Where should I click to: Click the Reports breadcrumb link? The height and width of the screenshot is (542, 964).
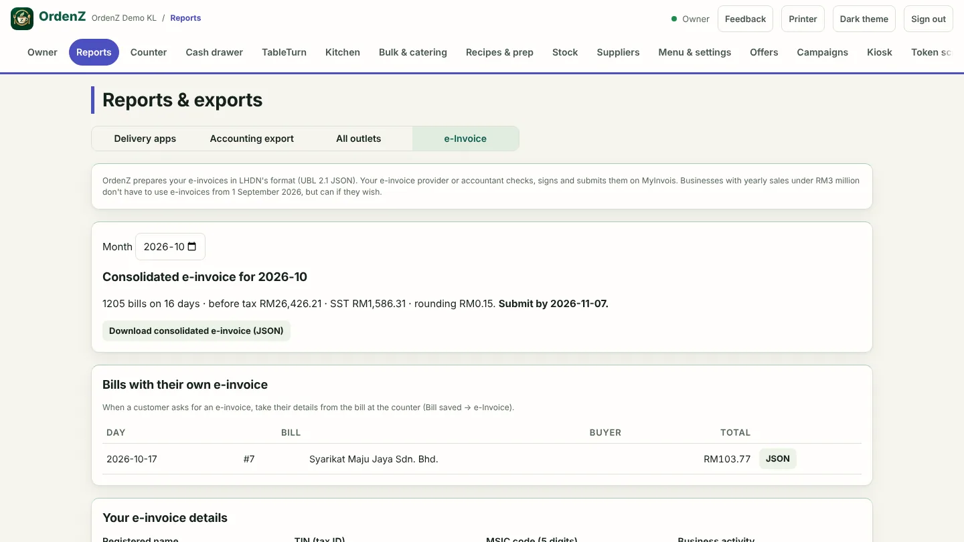[185, 18]
